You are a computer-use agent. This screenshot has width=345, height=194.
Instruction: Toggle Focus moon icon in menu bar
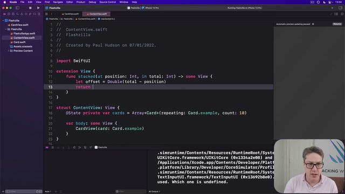pos(325,2)
